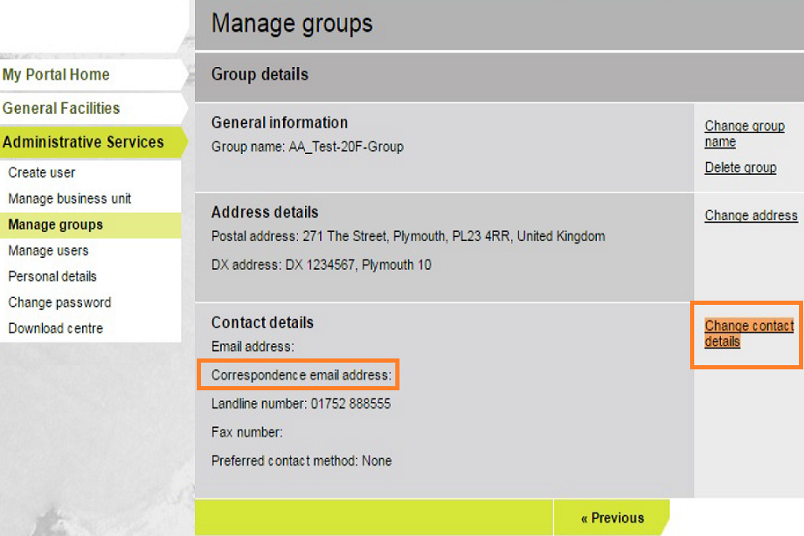Navigate to Manage users
The height and width of the screenshot is (536, 804).
click(48, 250)
